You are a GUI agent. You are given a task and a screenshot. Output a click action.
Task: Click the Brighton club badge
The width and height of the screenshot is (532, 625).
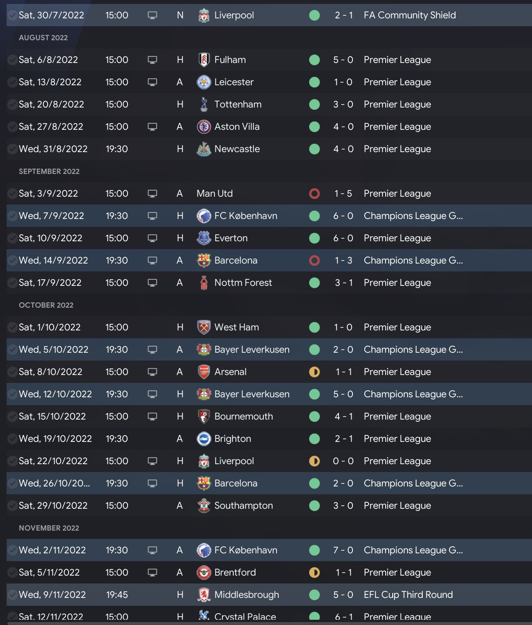click(x=204, y=439)
